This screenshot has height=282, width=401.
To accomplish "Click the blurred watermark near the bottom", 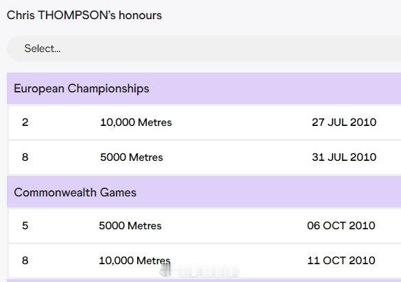I will tap(199, 271).
